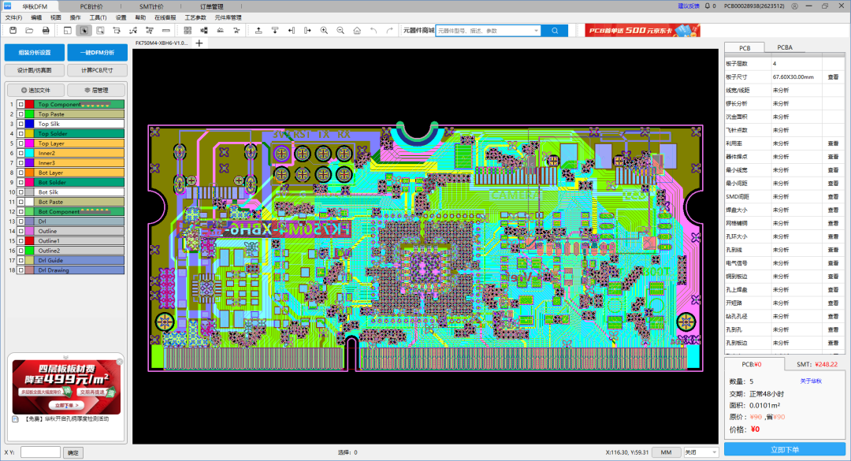Select the zoom in magnifier tool

pyautogui.click(x=324, y=30)
